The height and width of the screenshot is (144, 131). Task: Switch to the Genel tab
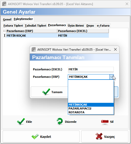tap(7, 19)
